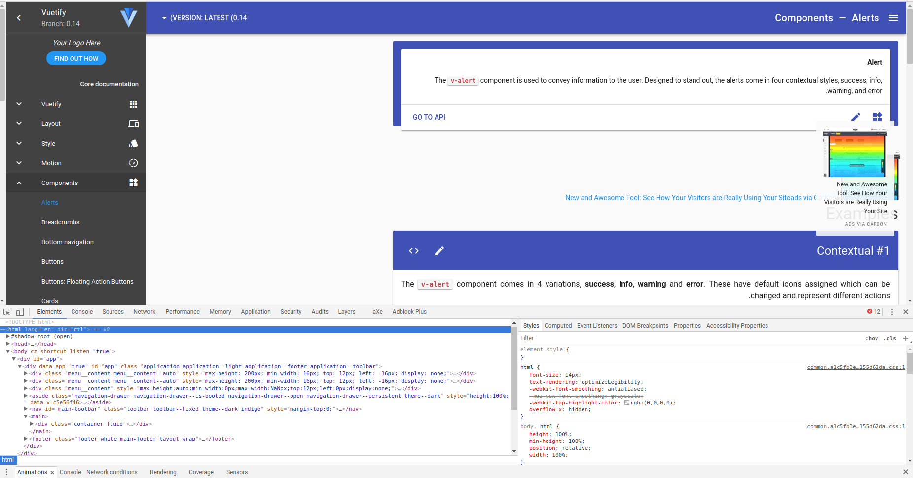Open the code view icon on Contextual #1
This screenshot has width=913, height=478.
click(x=414, y=251)
